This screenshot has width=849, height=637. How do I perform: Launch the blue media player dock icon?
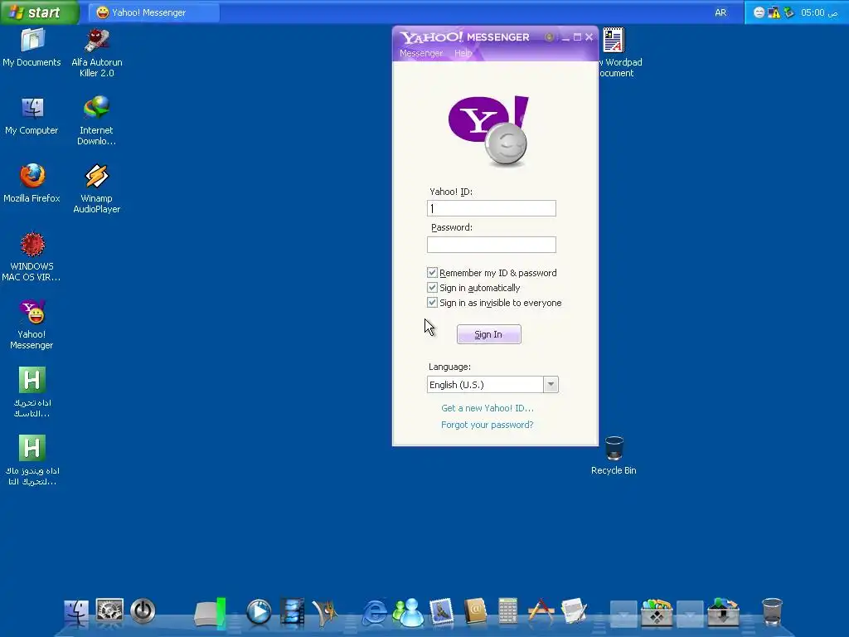[259, 612]
